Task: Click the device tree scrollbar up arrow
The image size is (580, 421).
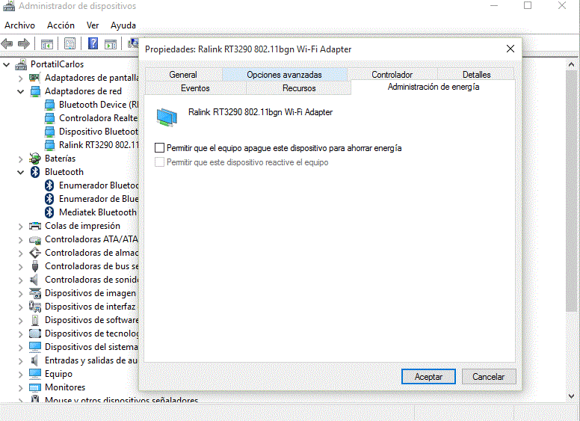Action: 571,64
